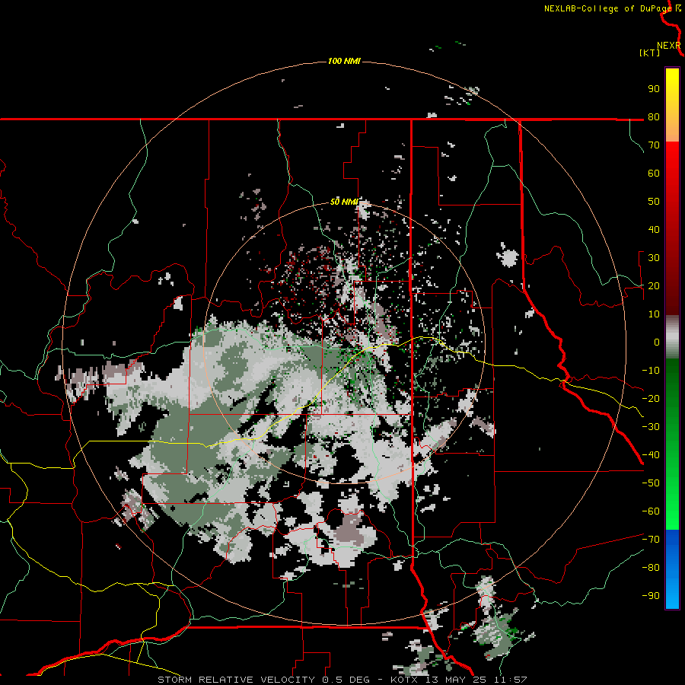Click the Storm Relative Velocity KOTX footer caption
Screen dimensions: 685x685
[x=342, y=680]
